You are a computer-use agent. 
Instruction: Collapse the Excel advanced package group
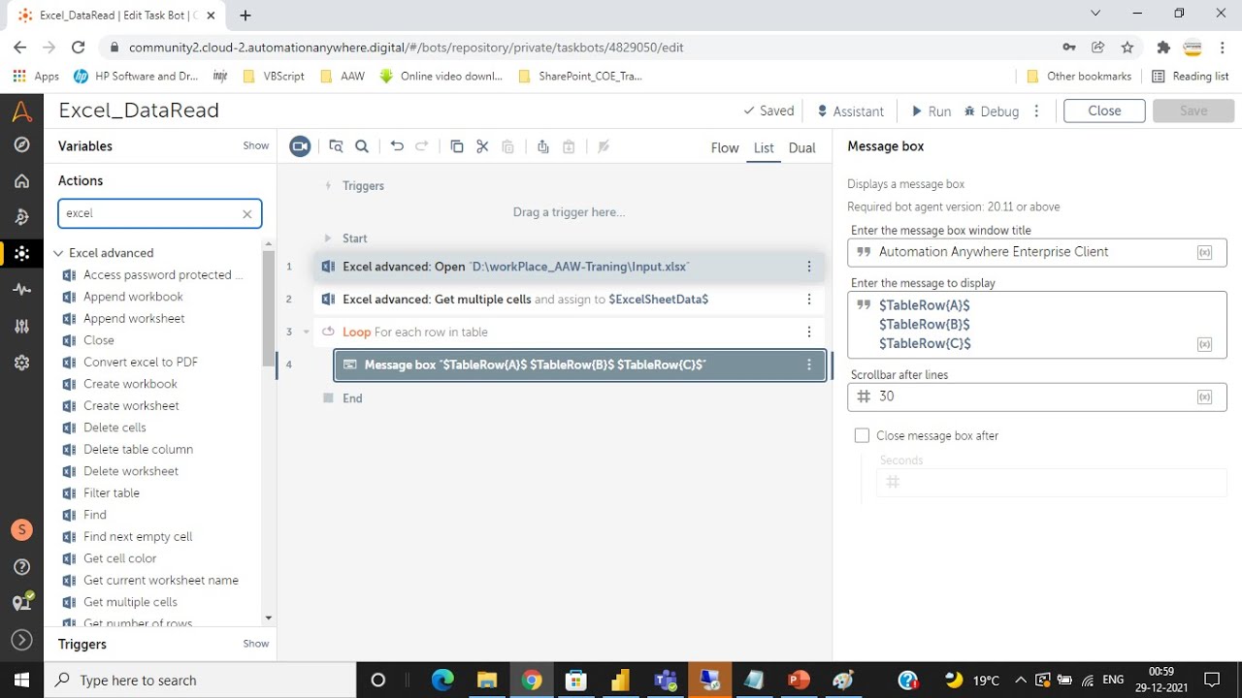(x=58, y=253)
